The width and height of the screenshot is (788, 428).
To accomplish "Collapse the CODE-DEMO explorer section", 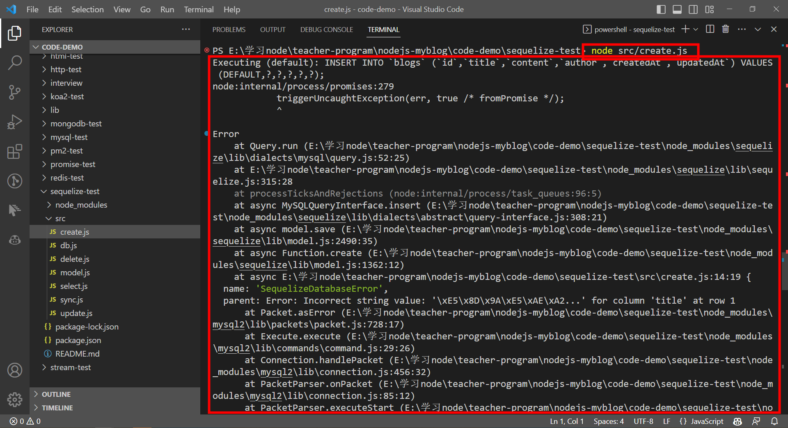I will pyautogui.click(x=115, y=47).
